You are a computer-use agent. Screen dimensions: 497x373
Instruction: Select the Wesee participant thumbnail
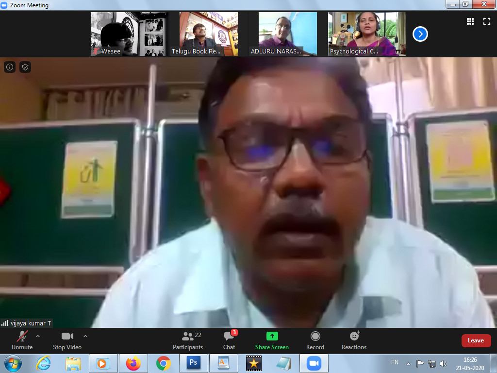click(129, 34)
